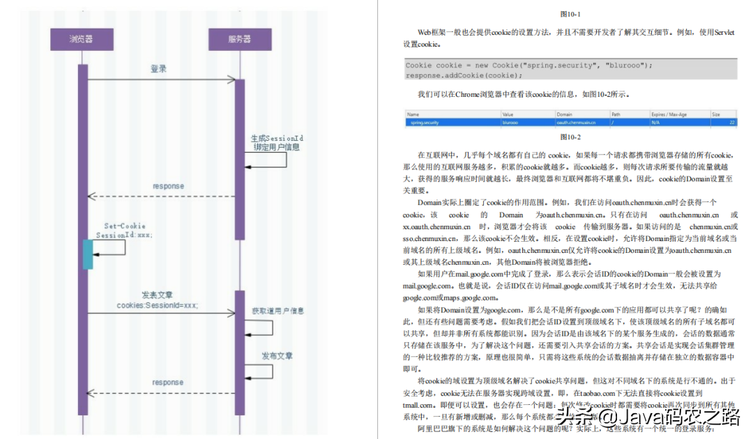
Task: Select the Cookie cookie = new Cookie code line
Action: pyautogui.click(x=528, y=66)
